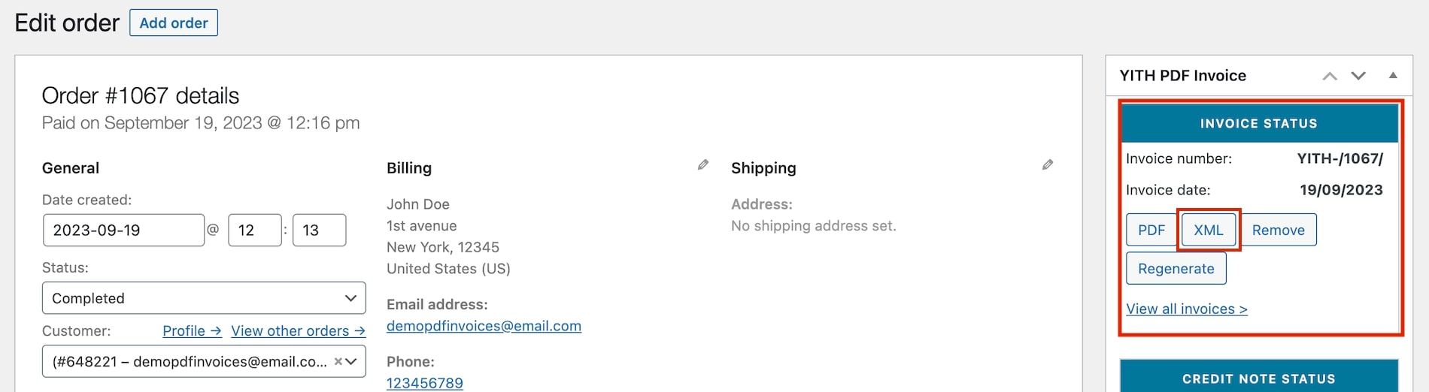Edit shipping address with the pencil icon
The width and height of the screenshot is (1429, 392).
[1047, 164]
